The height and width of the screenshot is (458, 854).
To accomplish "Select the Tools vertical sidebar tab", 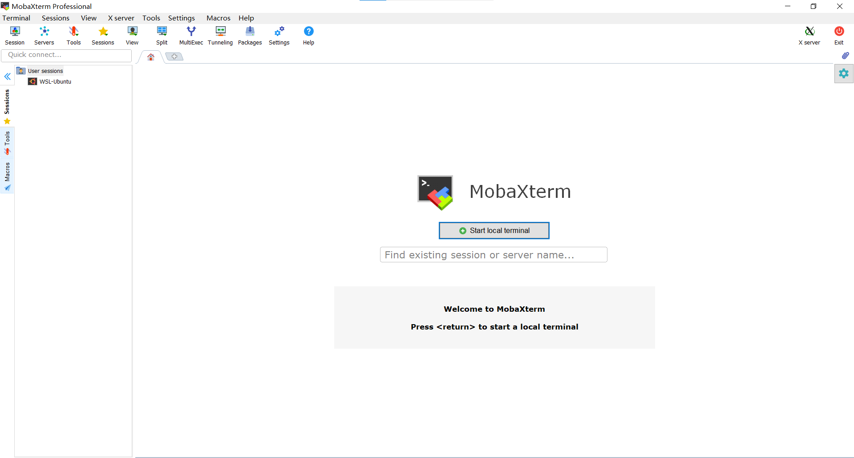I will click(7, 143).
